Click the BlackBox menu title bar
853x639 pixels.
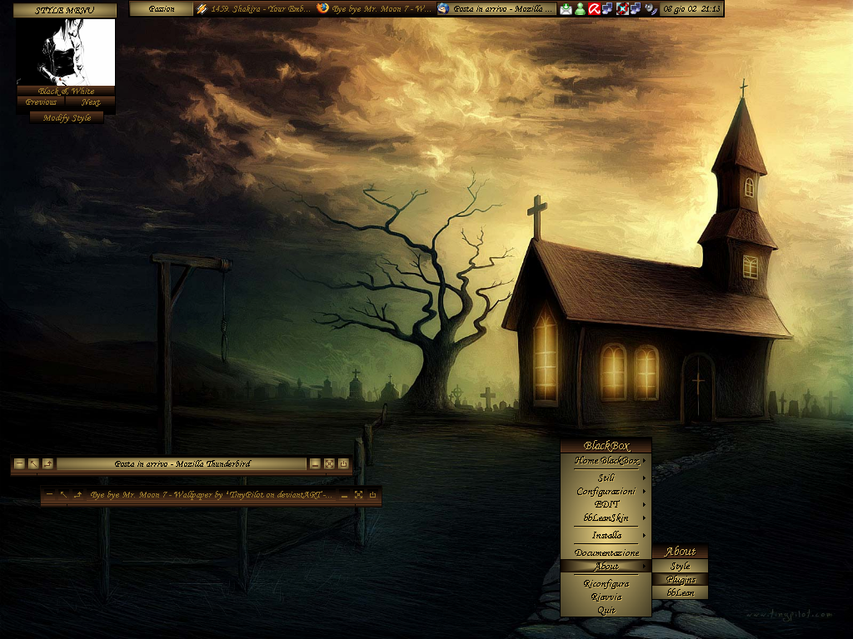[606, 446]
